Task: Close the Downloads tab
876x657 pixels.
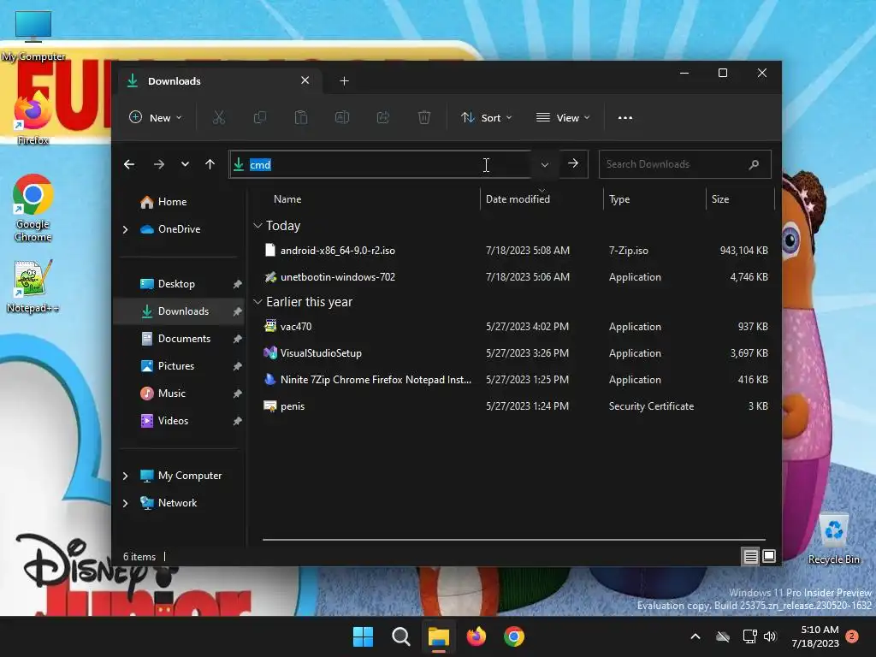Action: coord(305,80)
